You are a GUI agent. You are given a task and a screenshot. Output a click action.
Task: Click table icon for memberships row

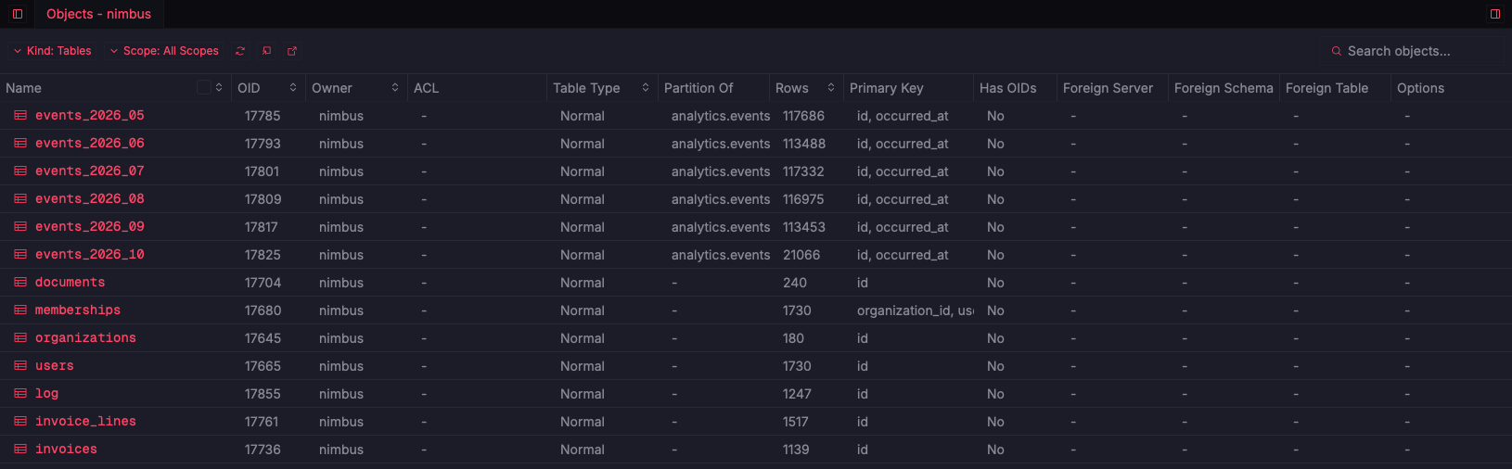coord(20,311)
